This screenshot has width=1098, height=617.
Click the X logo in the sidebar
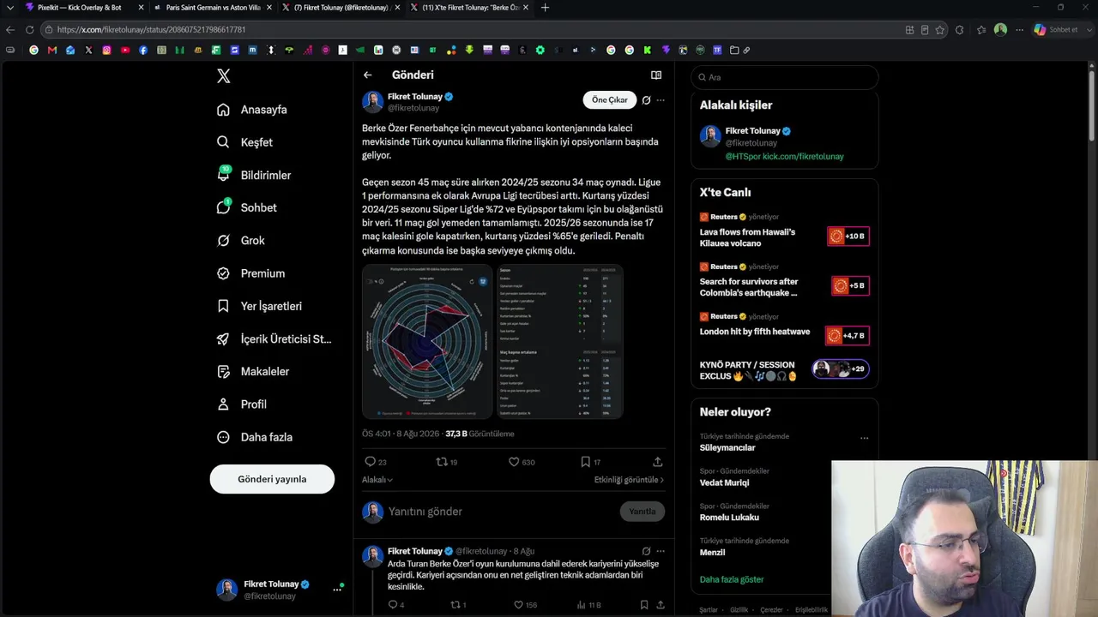[224, 76]
